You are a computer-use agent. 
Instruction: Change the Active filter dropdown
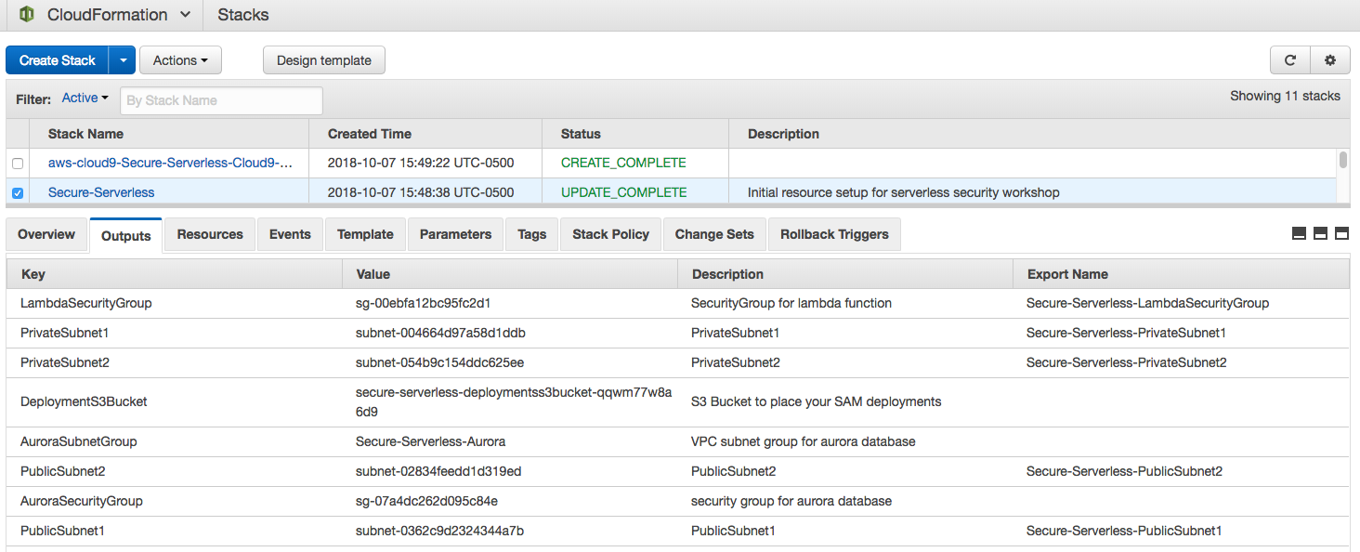(85, 98)
